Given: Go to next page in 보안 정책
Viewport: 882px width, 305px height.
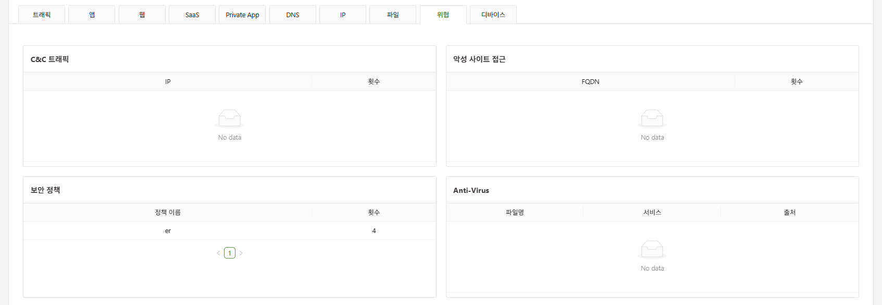Looking at the screenshot, I should coord(241,253).
